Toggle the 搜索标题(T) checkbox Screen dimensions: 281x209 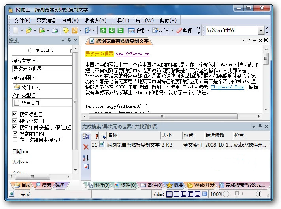15,114
